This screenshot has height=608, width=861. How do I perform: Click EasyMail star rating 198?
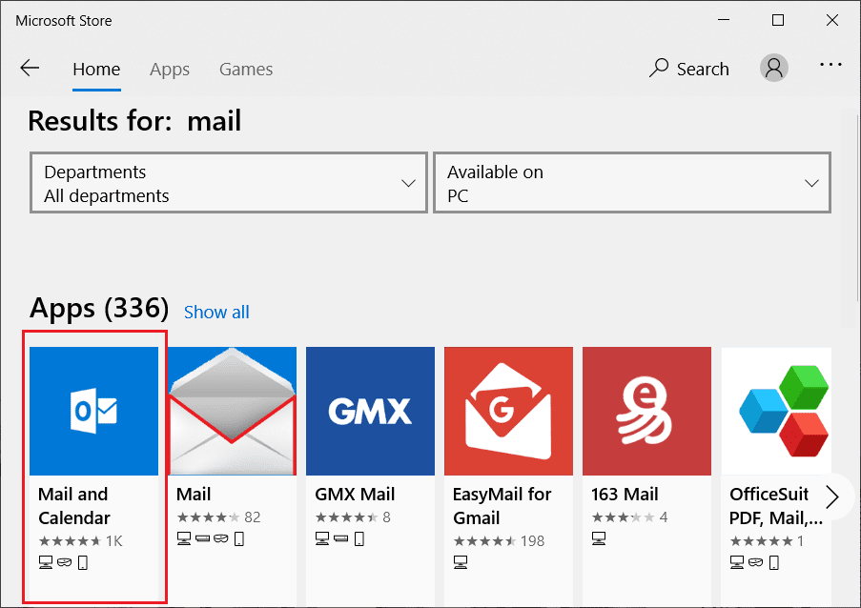pyautogui.click(x=499, y=541)
